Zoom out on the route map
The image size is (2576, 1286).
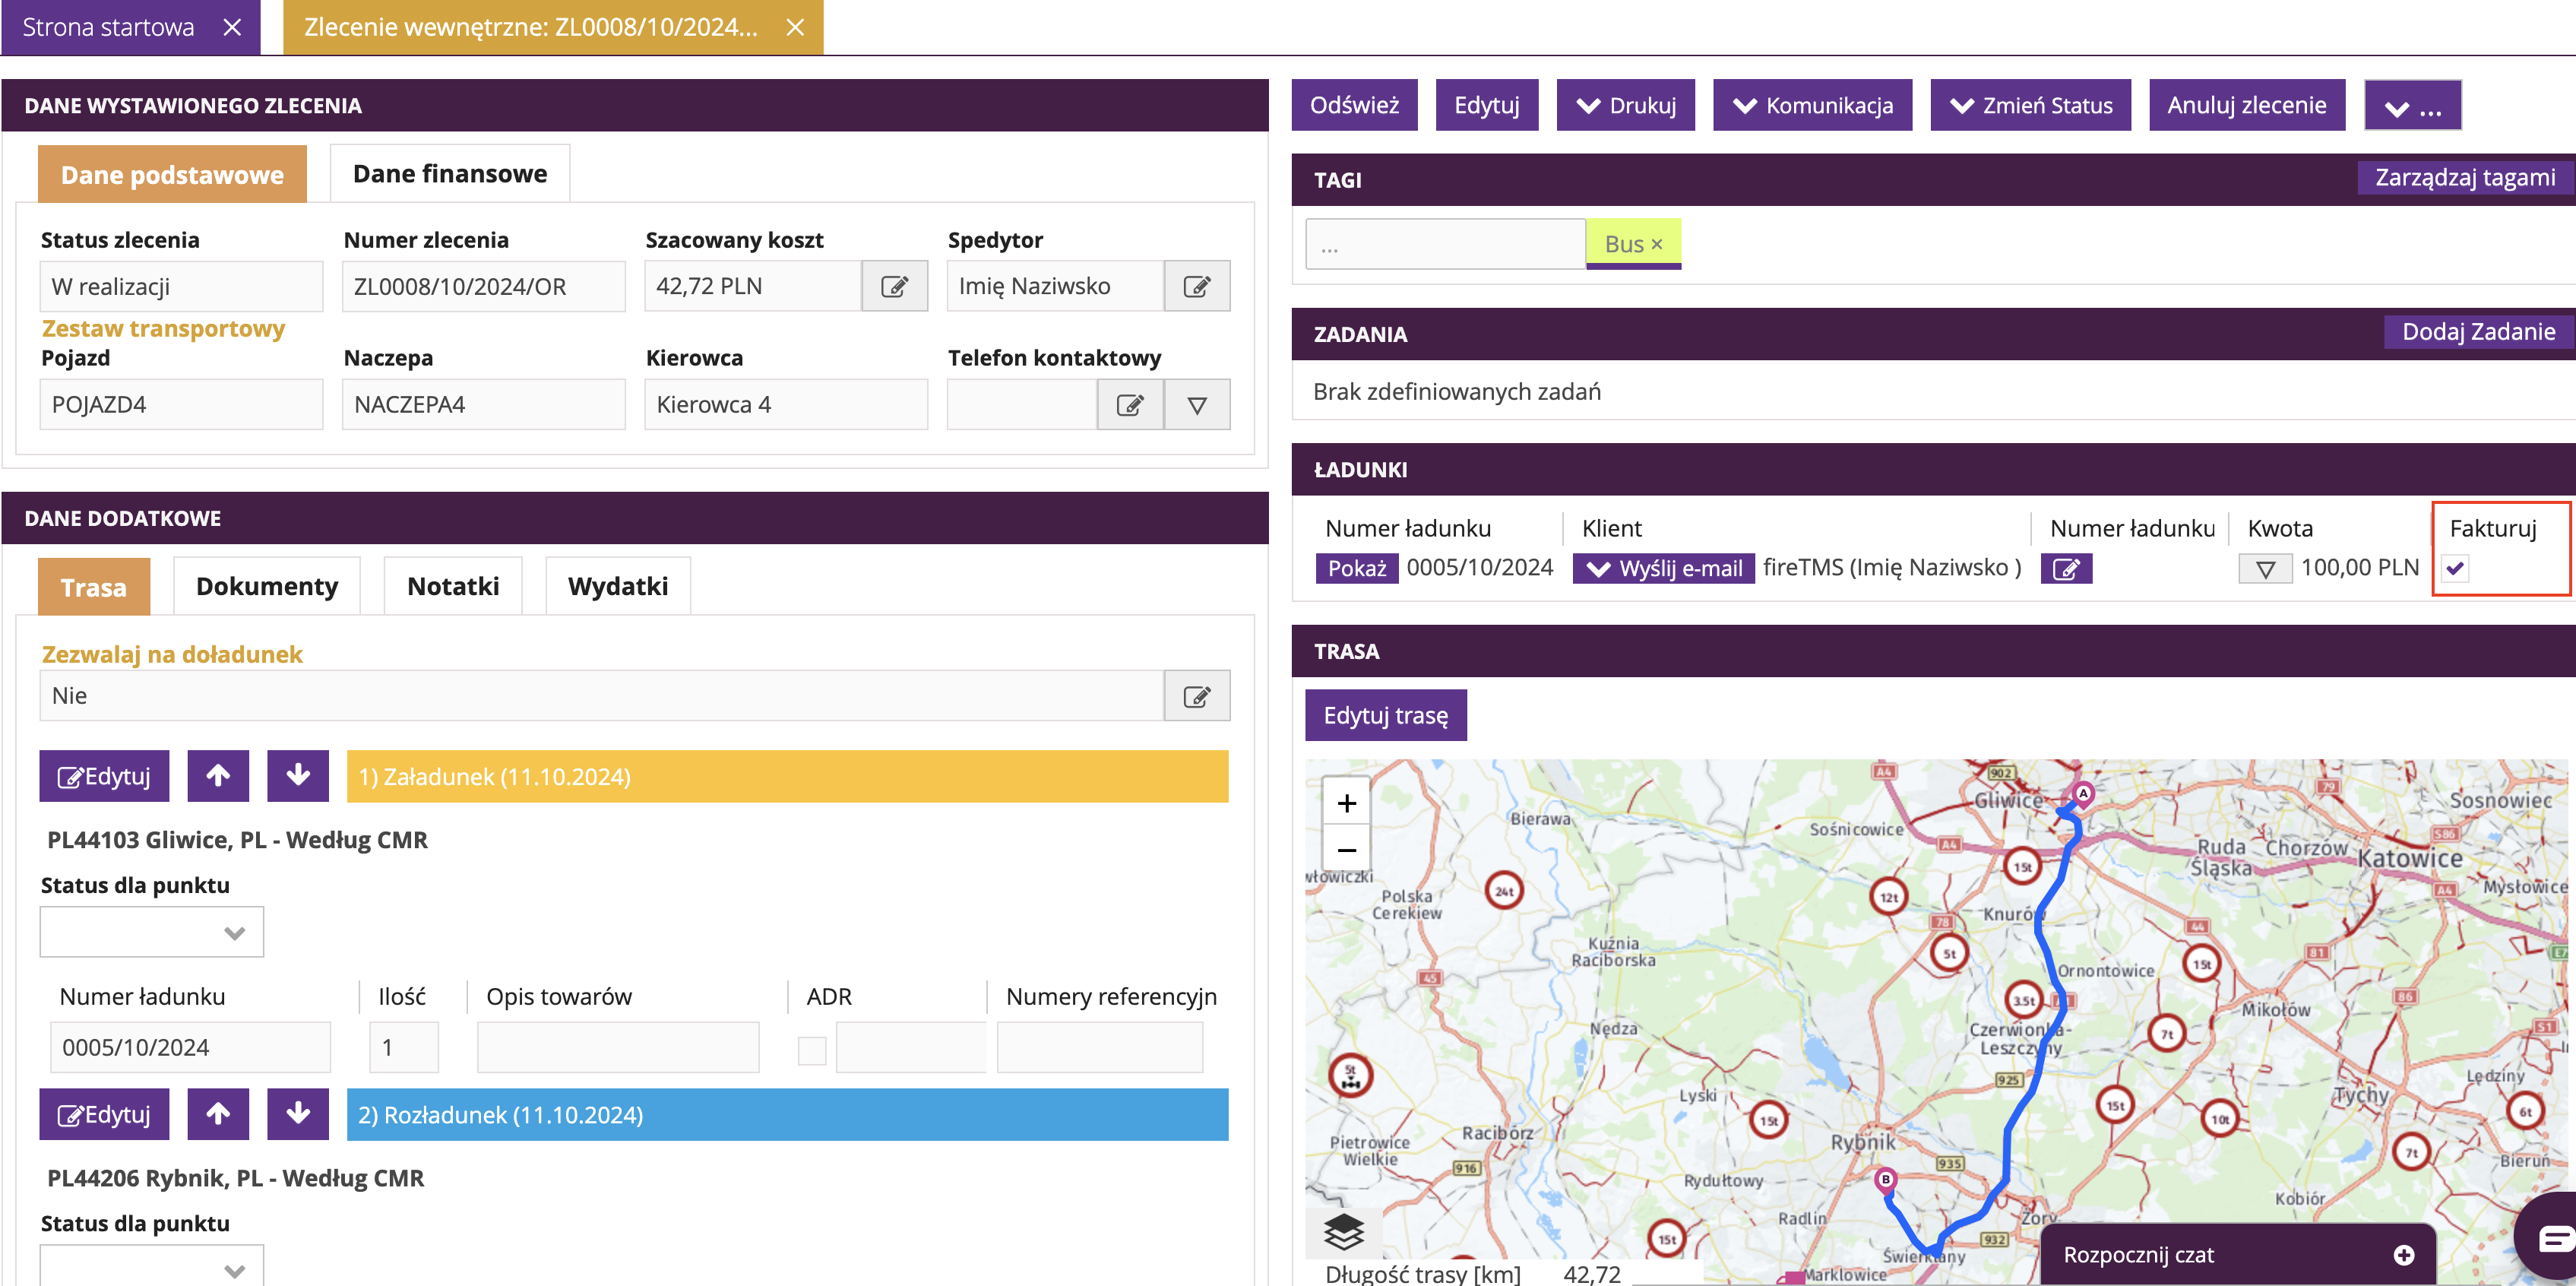(x=1346, y=850)
